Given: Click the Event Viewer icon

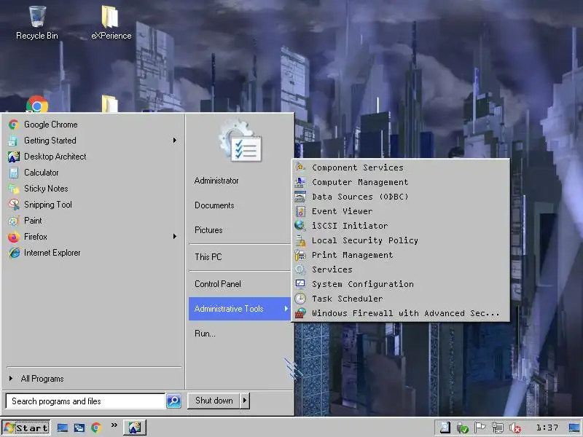Looking at the screenshot, I should (x=300, y=211).
